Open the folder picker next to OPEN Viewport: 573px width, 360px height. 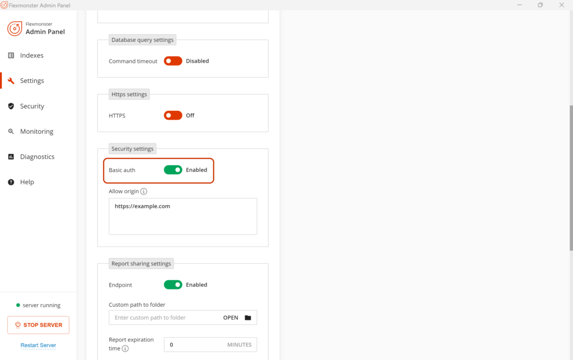248,317
